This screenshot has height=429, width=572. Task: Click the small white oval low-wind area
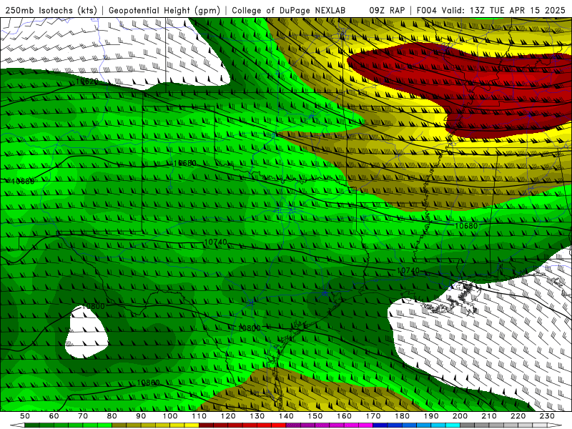coord(87,332)
